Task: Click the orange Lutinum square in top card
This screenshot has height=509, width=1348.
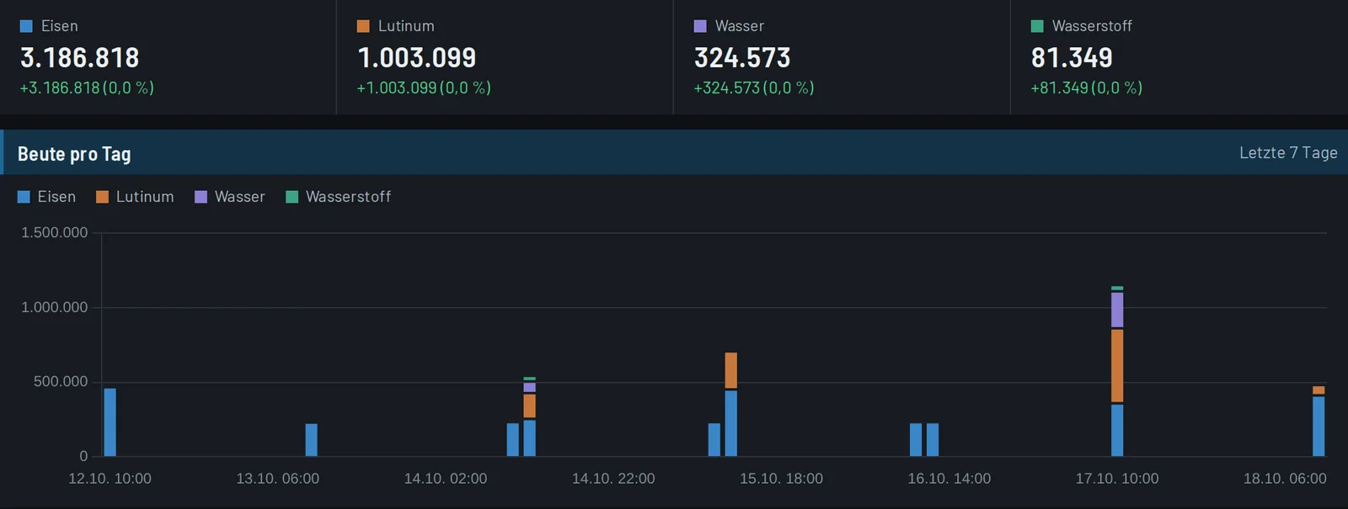Action: click(x=363, y=26)
